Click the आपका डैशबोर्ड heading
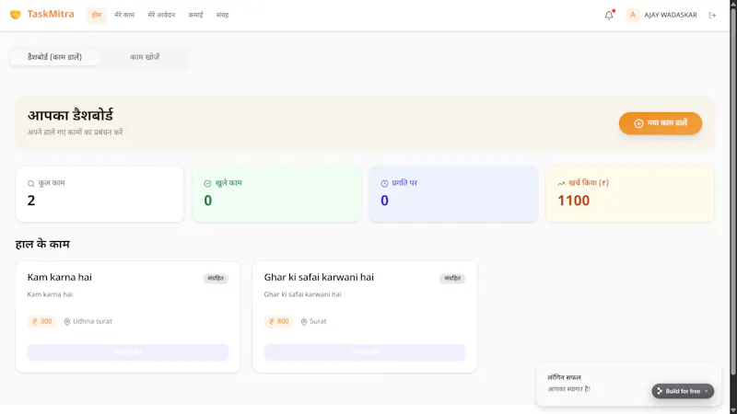This screenshot has height=414, width=737. tap(71, 116)
